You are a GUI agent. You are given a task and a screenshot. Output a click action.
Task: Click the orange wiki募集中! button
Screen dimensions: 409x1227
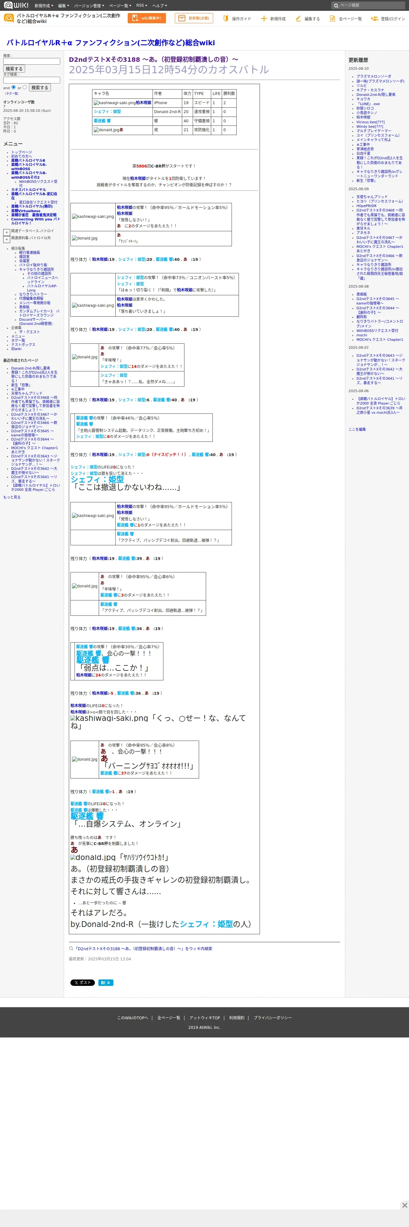[147, 18]
